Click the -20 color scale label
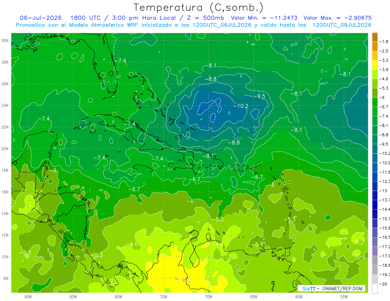390x301 pixels. tap(383, 284)
